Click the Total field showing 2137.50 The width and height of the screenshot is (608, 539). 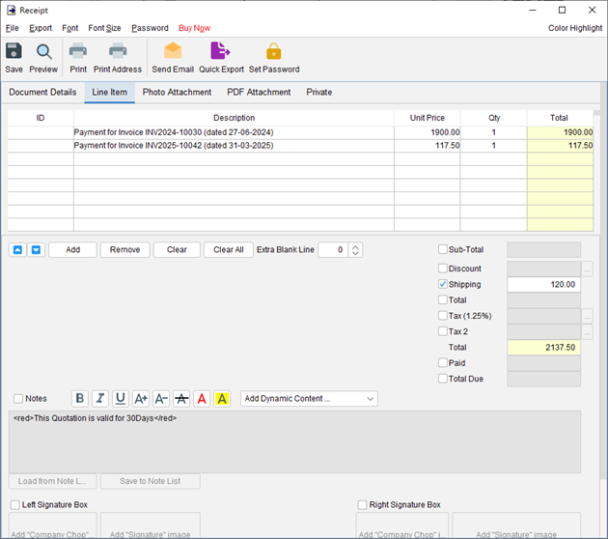click(543, 348)
